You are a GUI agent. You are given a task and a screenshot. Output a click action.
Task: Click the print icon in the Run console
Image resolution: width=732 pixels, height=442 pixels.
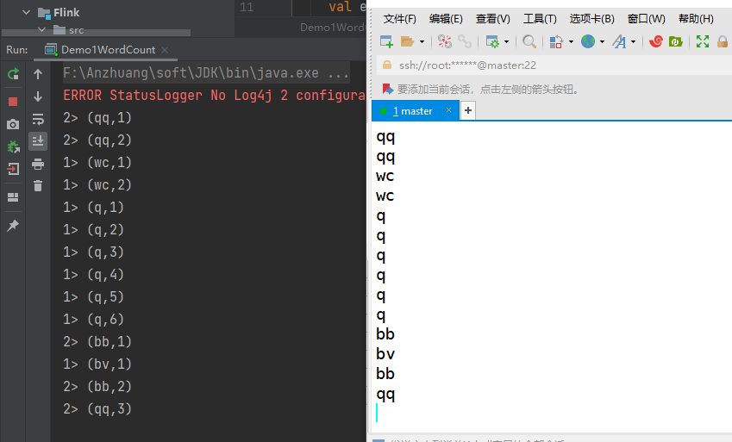click(38, 164)
